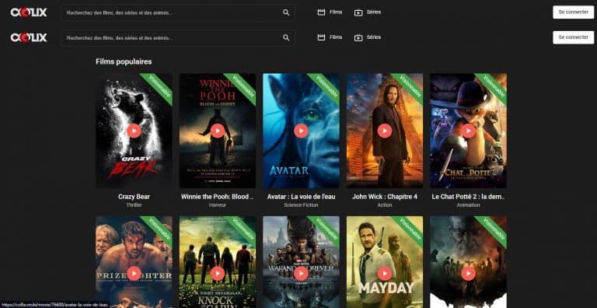Click the search magnifier in the top header

coord(286,12)
